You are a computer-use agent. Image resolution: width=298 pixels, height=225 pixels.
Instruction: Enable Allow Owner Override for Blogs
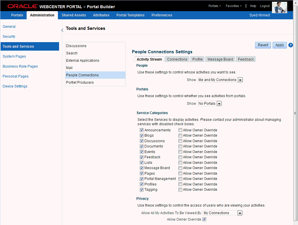pos(180,135)
